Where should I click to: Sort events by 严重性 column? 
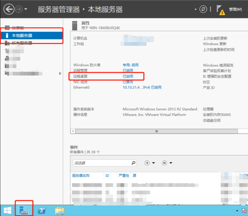pyautogui.click(x=124, y=175)
